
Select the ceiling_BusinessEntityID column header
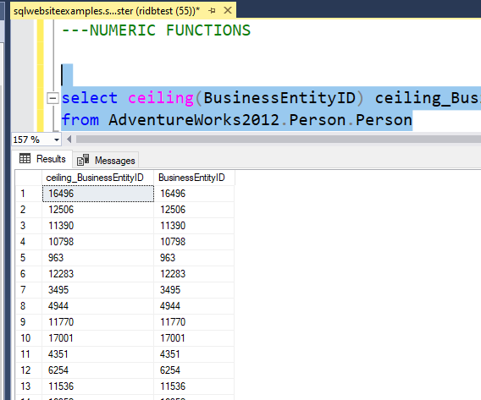(x=97, y=178)
